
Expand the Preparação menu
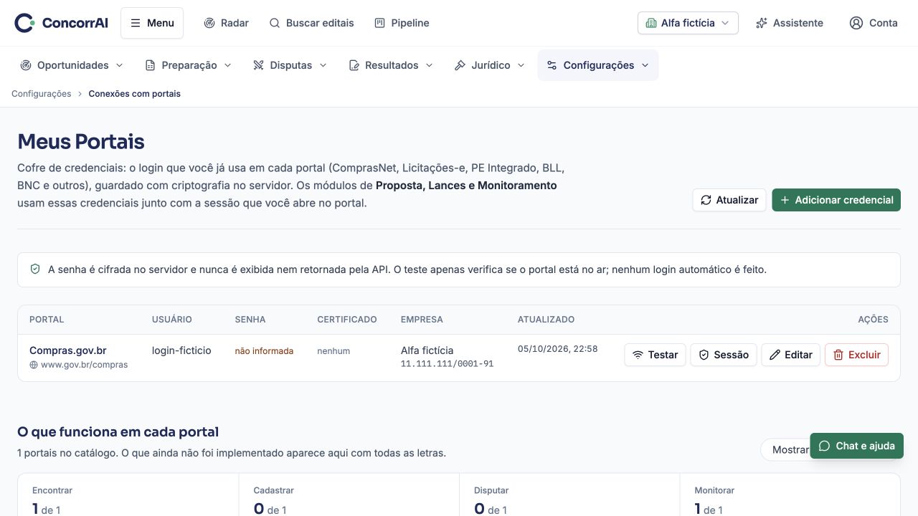[x=189, y=65]
